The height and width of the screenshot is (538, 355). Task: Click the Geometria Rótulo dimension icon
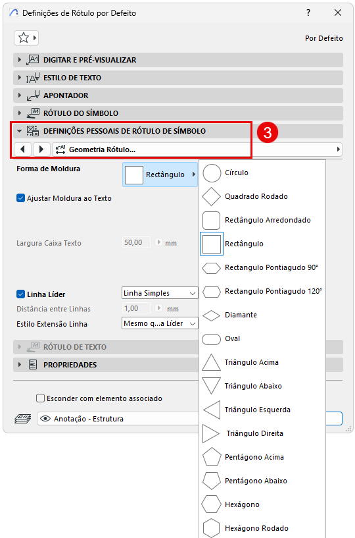pyautogui.click(x=60, y=149)
